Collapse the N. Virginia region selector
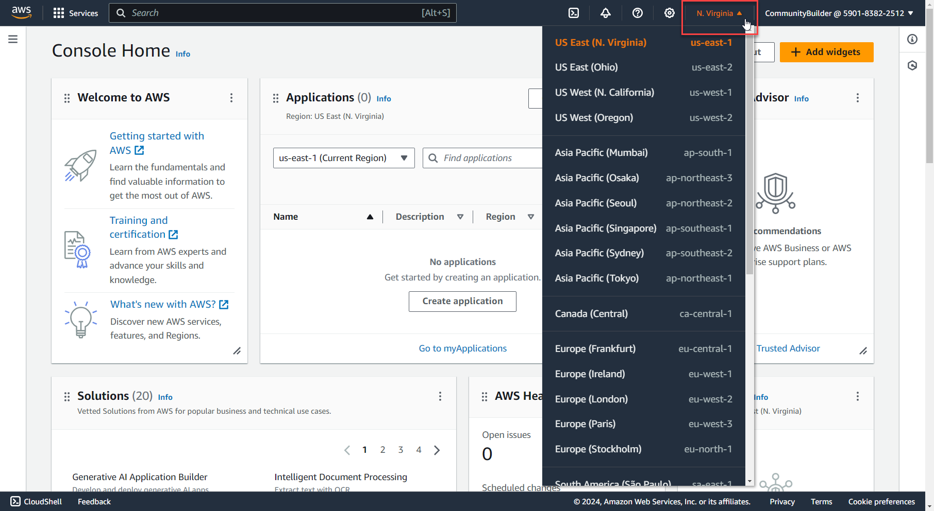The image size is (934, 511). [x=719, y=13]
